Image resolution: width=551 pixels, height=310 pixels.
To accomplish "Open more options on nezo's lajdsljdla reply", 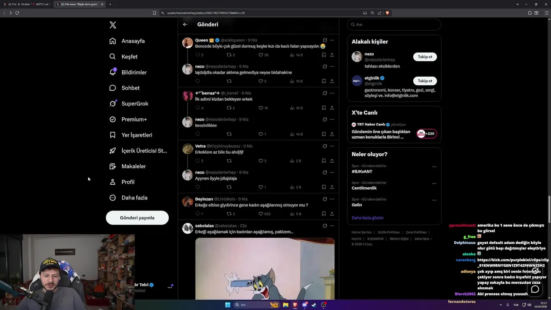I will click(x=332, y=67).
